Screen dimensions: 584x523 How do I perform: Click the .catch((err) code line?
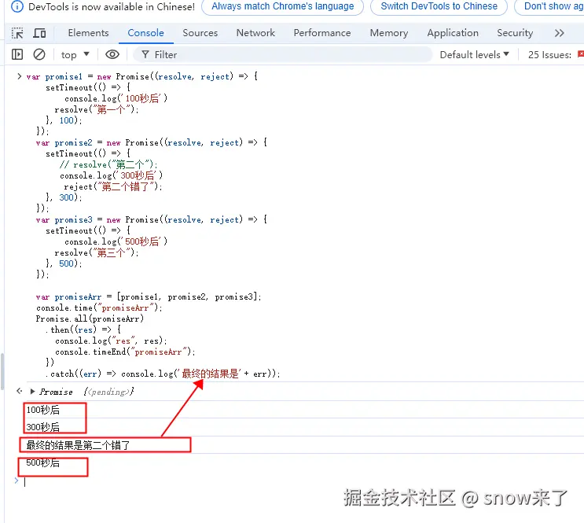163,374
